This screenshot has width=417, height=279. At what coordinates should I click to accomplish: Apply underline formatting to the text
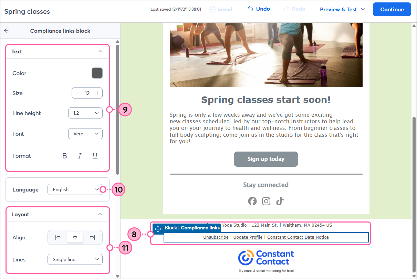[x=95, y=156]
